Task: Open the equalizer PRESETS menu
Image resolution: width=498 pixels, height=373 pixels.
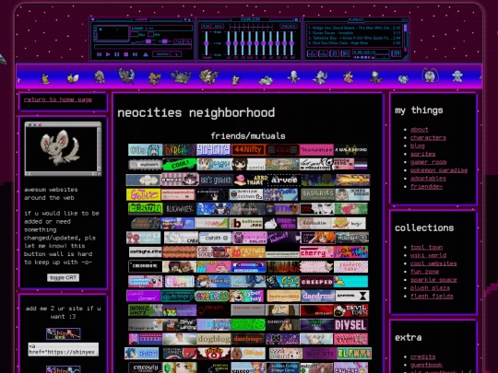Action: click(x=289, y=26)
